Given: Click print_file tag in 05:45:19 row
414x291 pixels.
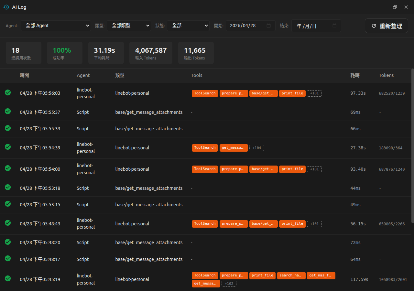Looking at the screenshot, I should pos(263,275).
